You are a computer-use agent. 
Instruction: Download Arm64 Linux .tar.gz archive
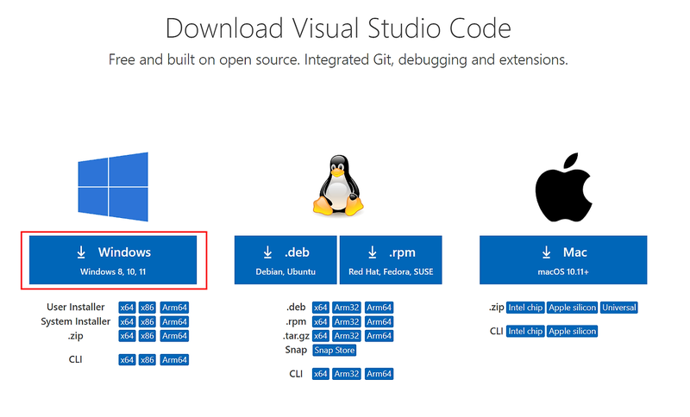pos(379,336)
